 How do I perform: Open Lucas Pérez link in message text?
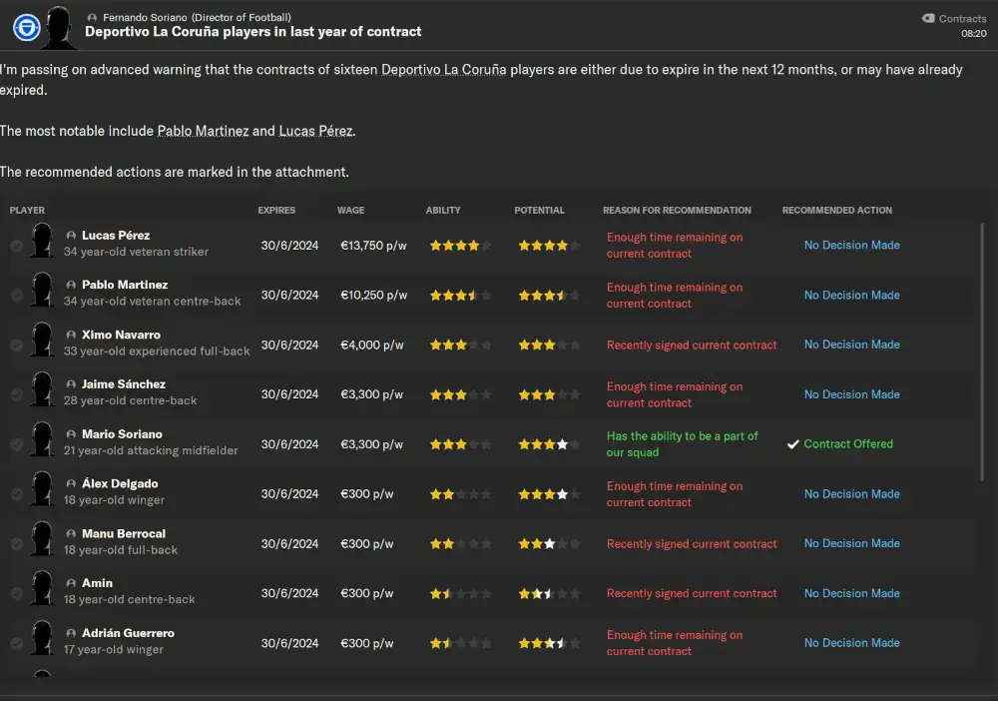tap(315, 131)
